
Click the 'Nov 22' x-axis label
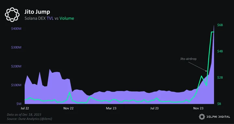click(68, 108)
